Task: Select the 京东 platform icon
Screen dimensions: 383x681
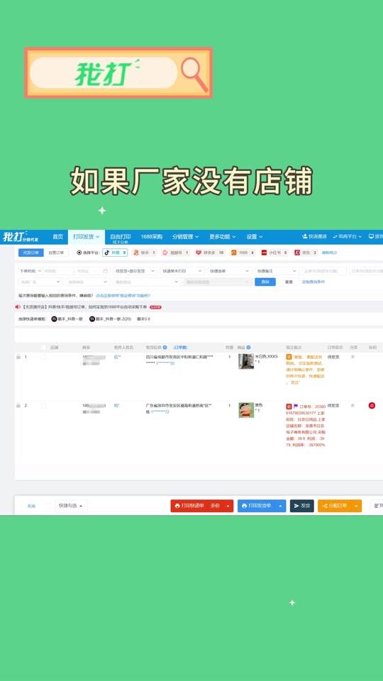Action: pyautogui.click(x=297, y=253)
